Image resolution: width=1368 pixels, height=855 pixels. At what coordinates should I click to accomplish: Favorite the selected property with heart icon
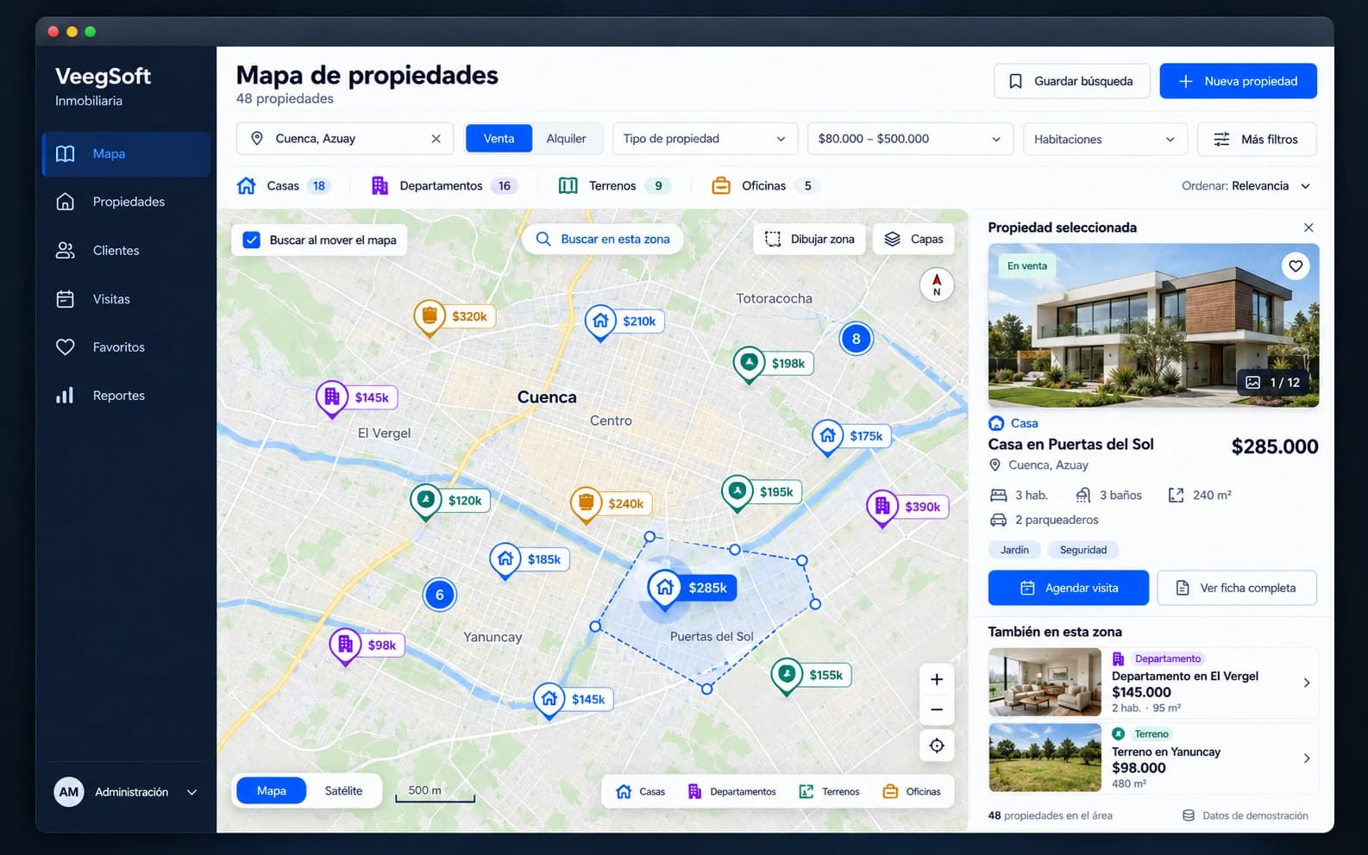click(1296, 266)
